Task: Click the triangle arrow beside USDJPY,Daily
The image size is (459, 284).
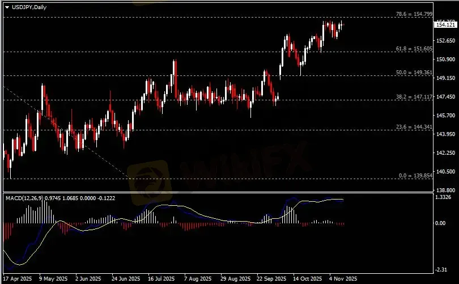Action: [x=7, y=7]
